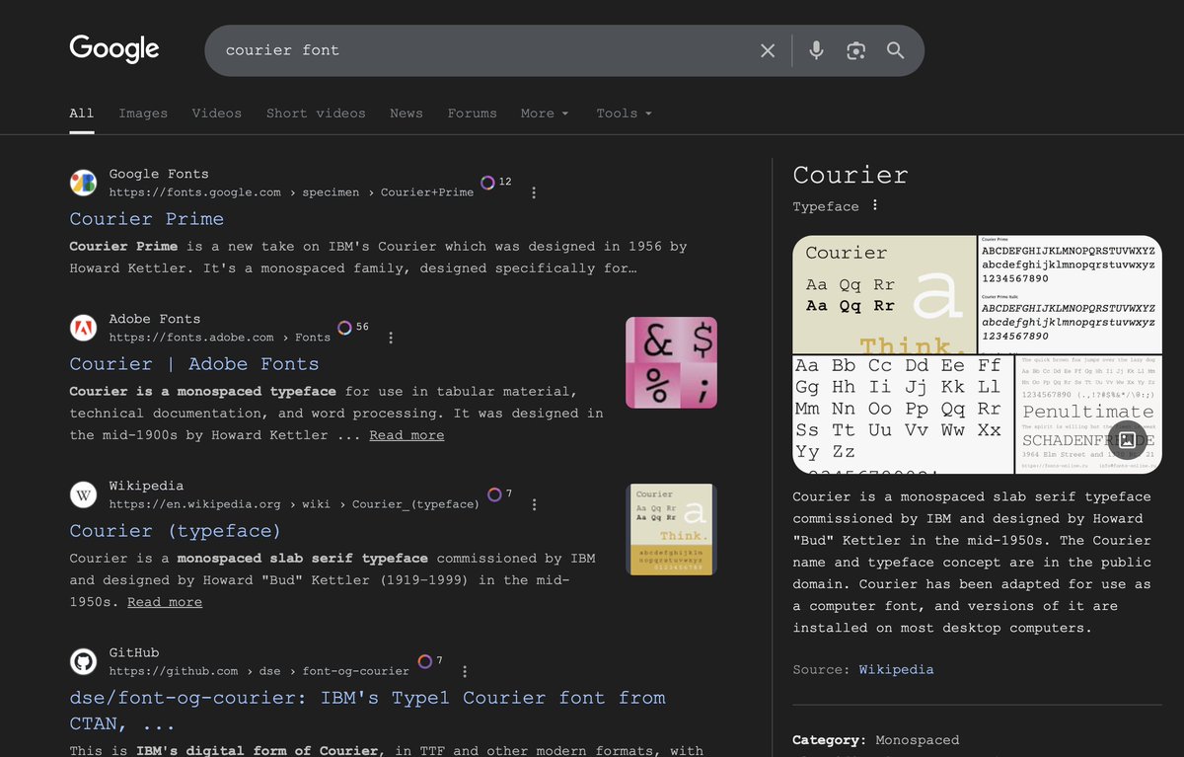This screenshot has width=1184, height=757.
Task: Open the large Courier 'Think.' image in panel
Action: (x=885, y=294)
